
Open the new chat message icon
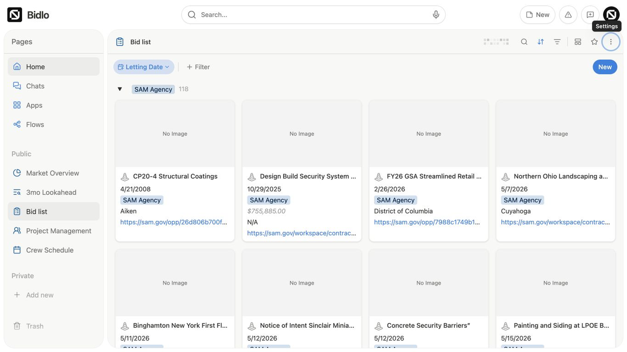pyautogui.click(x=590, y=15)
